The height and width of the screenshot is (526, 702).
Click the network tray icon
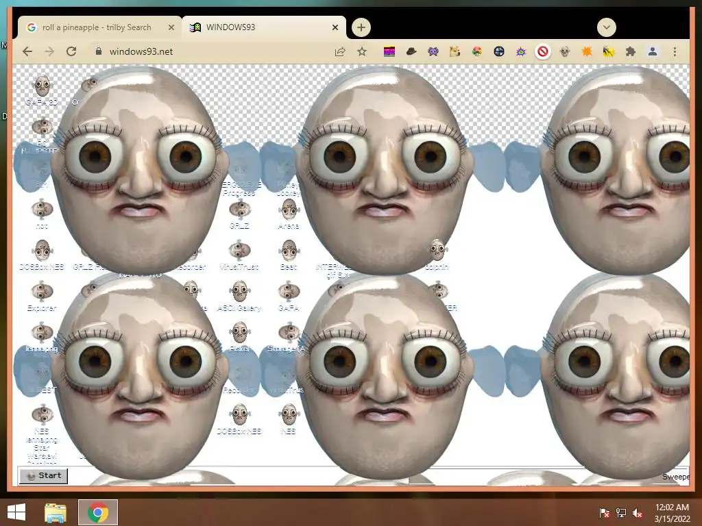tap(621, 513)
